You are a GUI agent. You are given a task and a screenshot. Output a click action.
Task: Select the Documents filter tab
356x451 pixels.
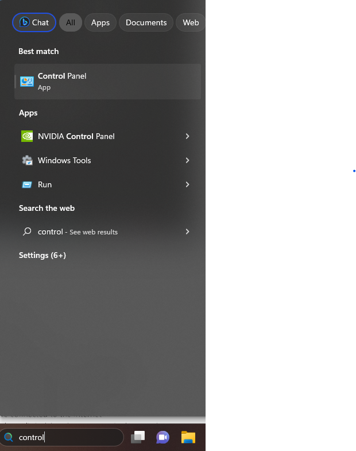pyautogui.click(x=146, y=22)
